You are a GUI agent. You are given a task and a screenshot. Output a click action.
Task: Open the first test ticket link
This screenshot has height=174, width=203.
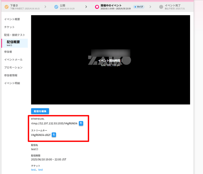(x=33, y=170)
